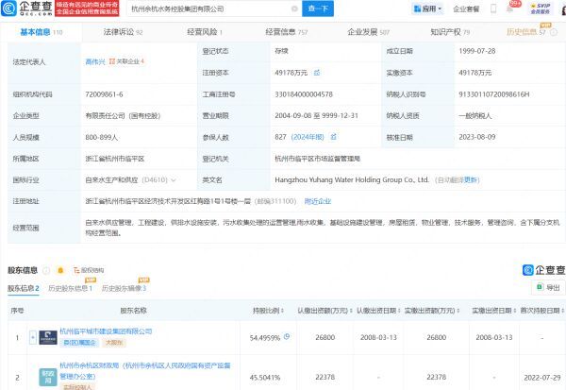
Task: Click the chart icon next to 54.4959%
Action: point(287,336)
